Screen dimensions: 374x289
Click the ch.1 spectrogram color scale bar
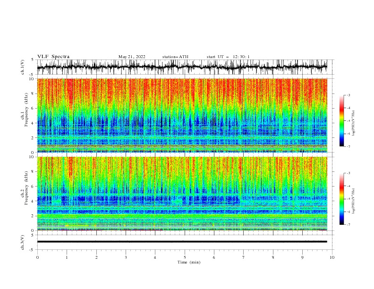tap(341, 121)
